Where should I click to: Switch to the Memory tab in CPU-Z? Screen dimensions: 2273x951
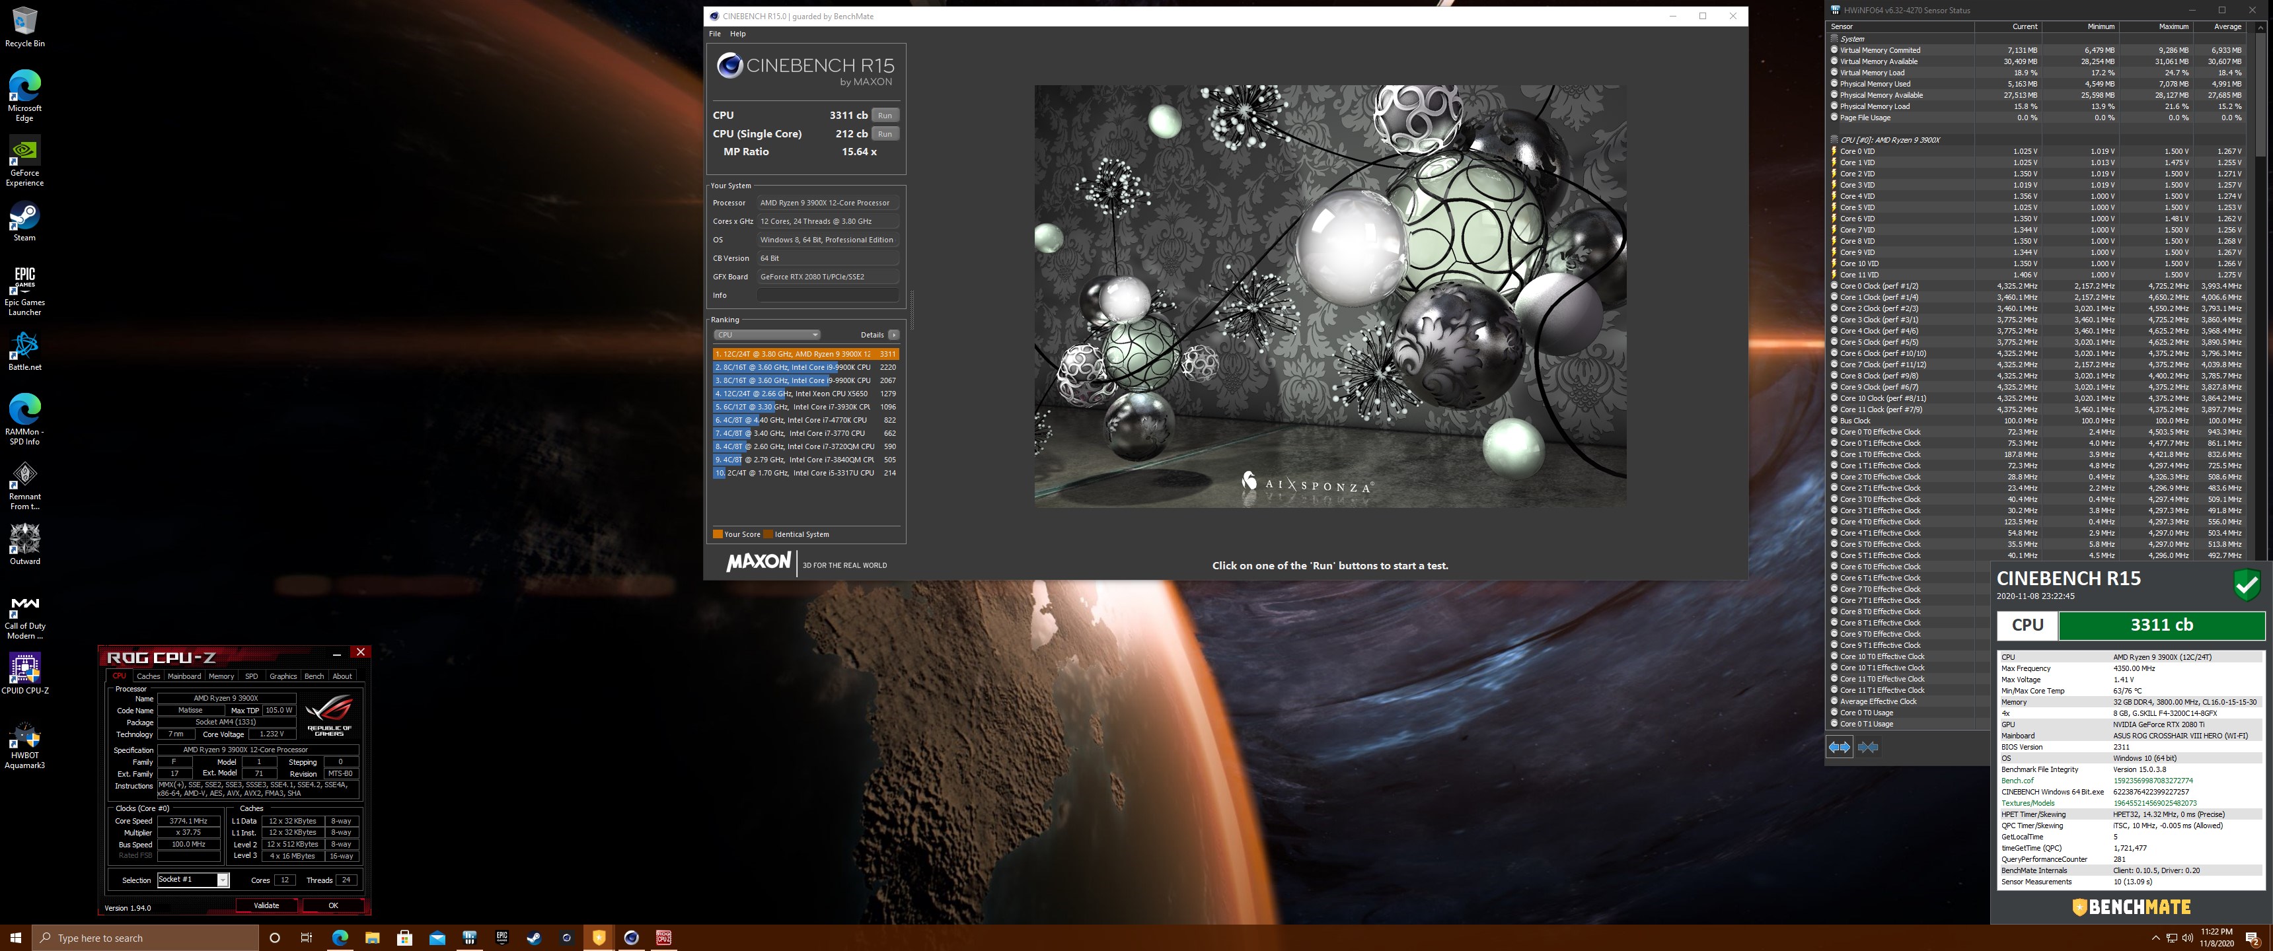(221, 676)
